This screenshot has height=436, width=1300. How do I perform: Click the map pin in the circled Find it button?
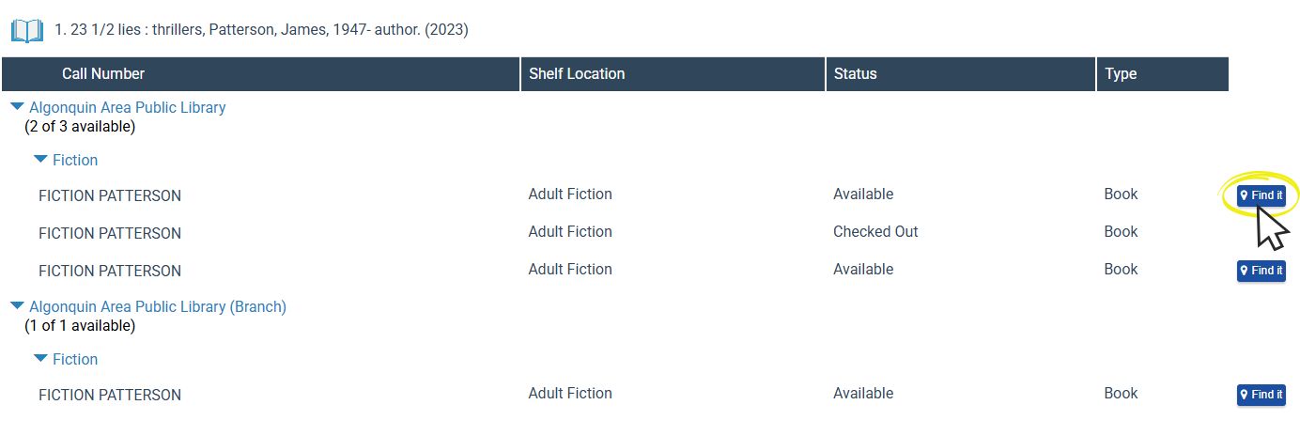click(x=1245, y=195)
